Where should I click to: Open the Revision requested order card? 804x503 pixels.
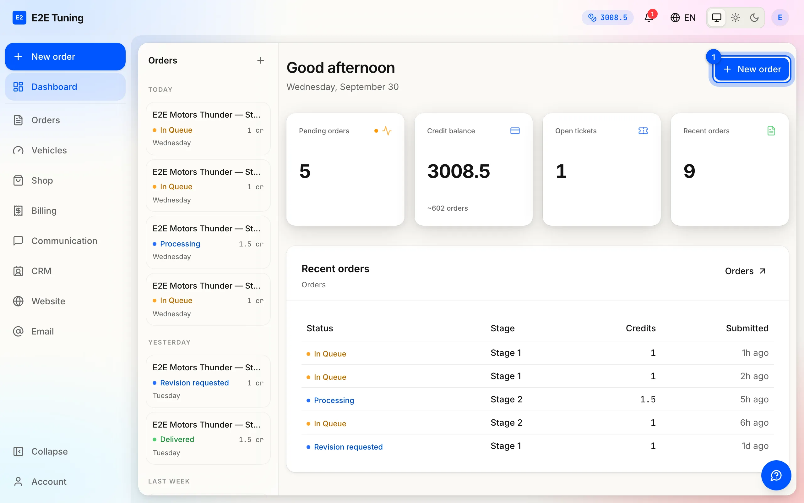(208, 381)
